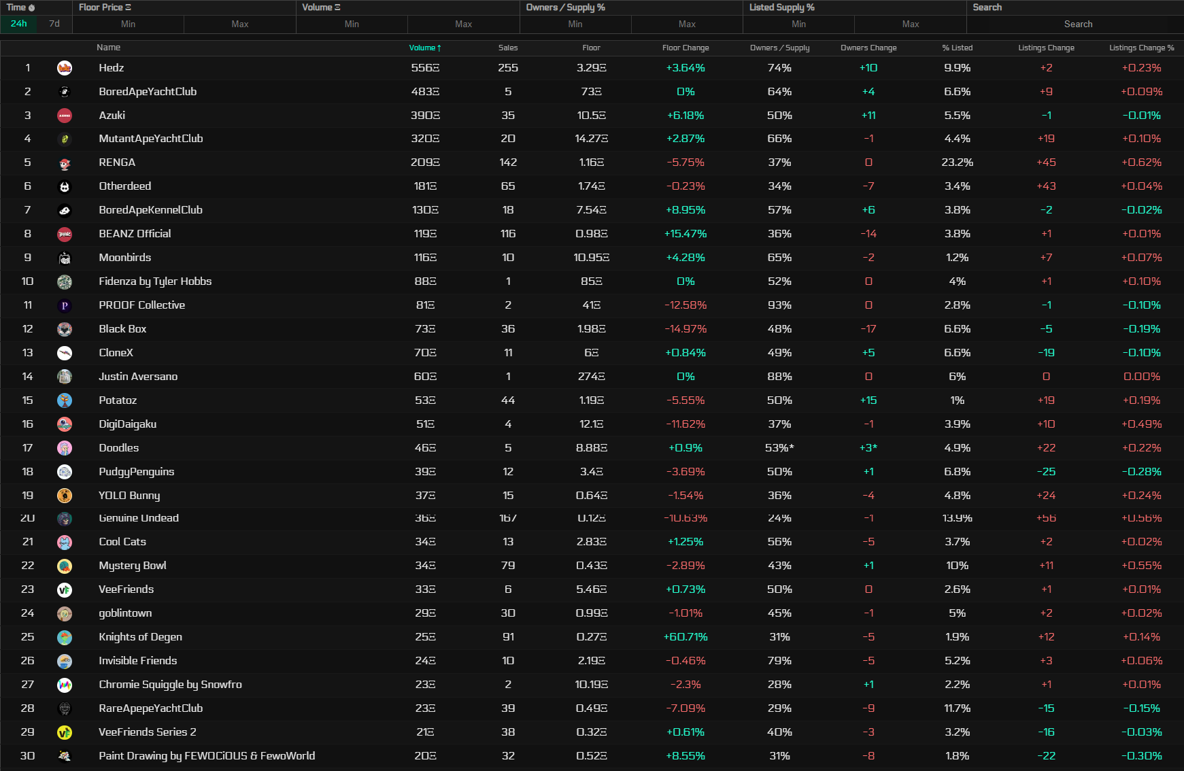
Task: Open the Invisible Friends avatar icon
Action: pyautogui.click(x=65, y=661)
